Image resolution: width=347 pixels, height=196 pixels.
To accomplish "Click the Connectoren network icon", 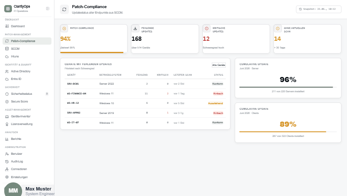I will tap(7, 169).
